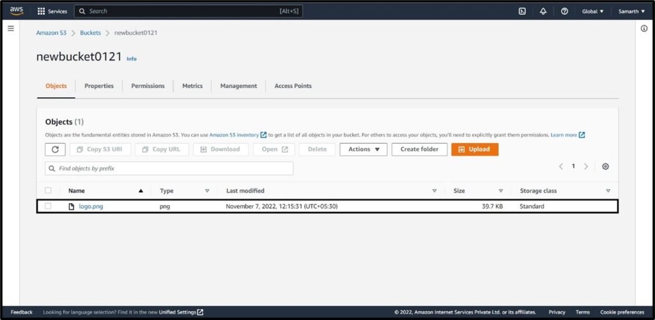Click the Copy URL button
This screenshot has height=320, width=655.
pyautogui.click(x=162, y=149)
